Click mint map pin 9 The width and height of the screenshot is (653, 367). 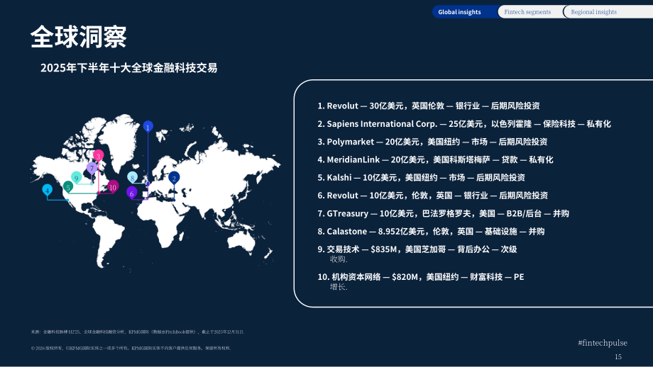[76, 178]
